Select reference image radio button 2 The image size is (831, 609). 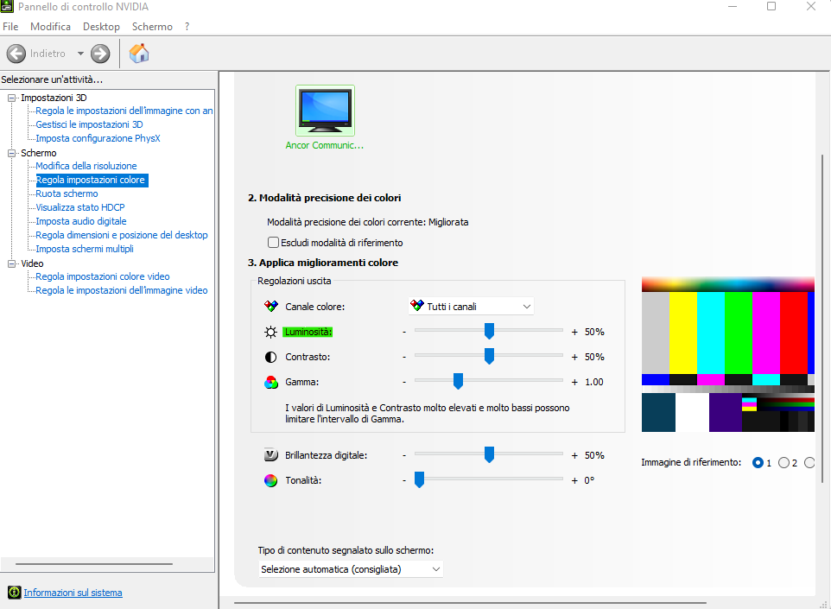click(x=783, y=463)
